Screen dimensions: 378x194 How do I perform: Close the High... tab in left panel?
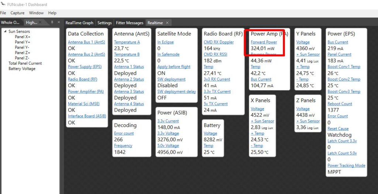click(41, 23)
